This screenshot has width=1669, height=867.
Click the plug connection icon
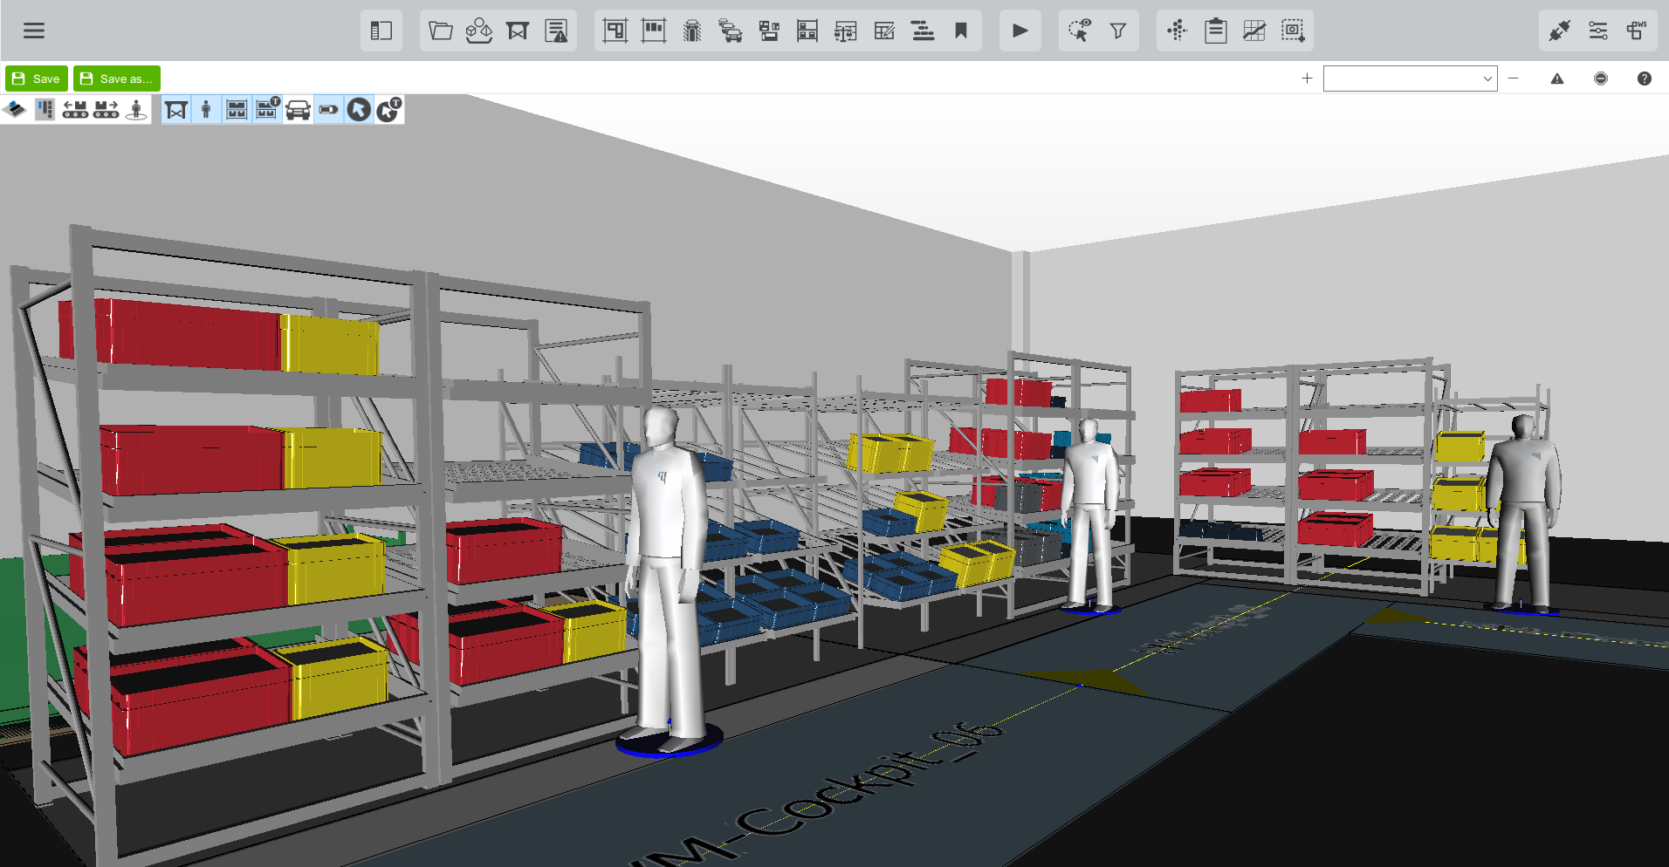pos(1560,31)
